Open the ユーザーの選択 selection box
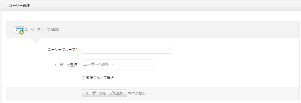The image size is (301, 103). [117, 64]
